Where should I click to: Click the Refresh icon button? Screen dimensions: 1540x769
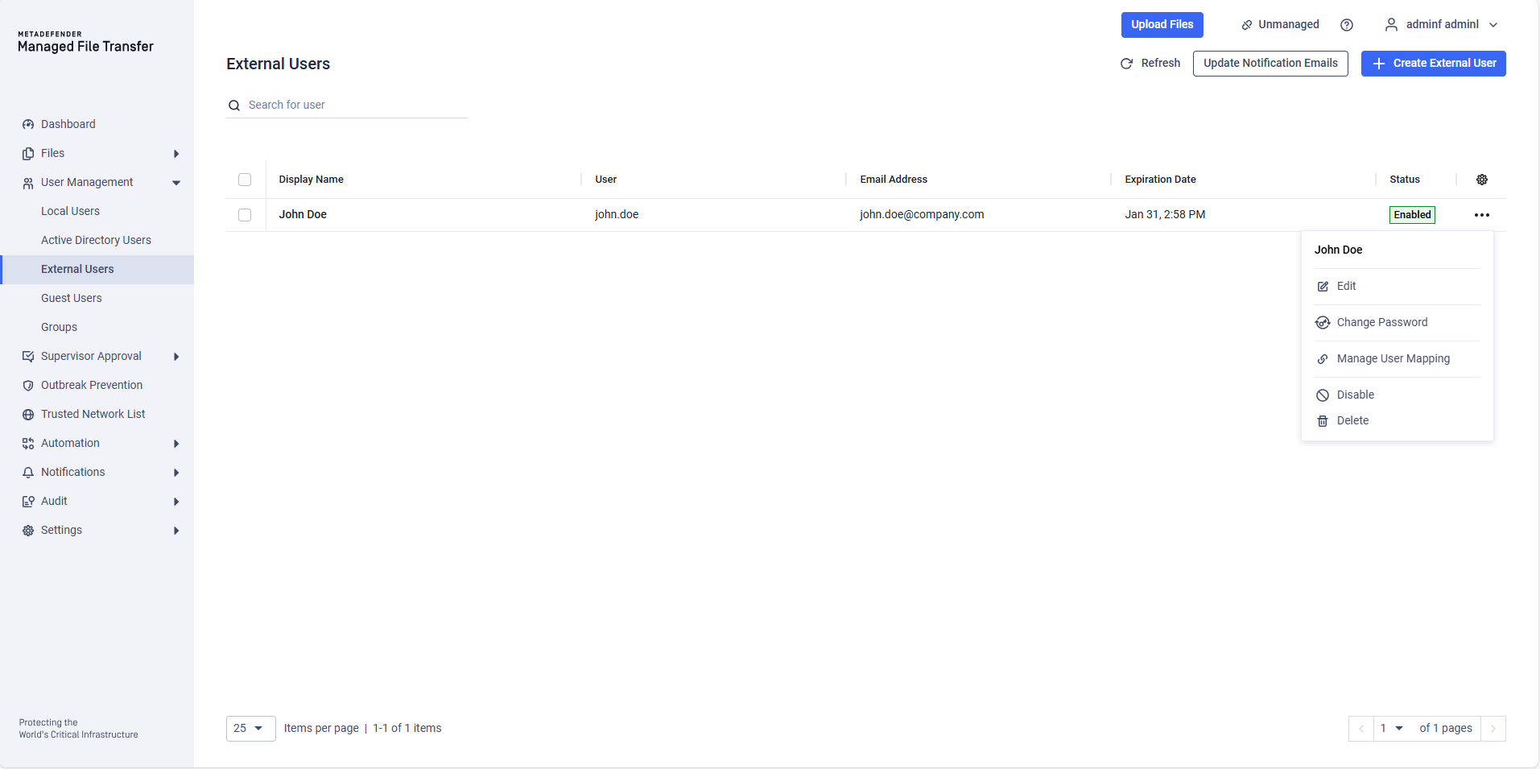coord(1126,64)
